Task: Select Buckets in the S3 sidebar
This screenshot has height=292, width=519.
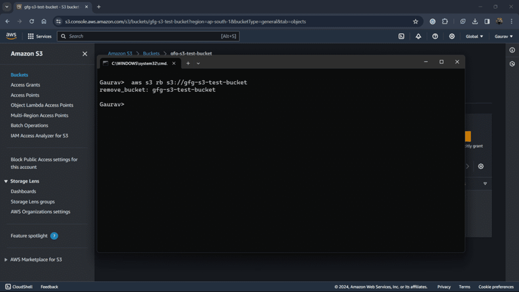Action: pyautogui.click(x=19, y=75)
